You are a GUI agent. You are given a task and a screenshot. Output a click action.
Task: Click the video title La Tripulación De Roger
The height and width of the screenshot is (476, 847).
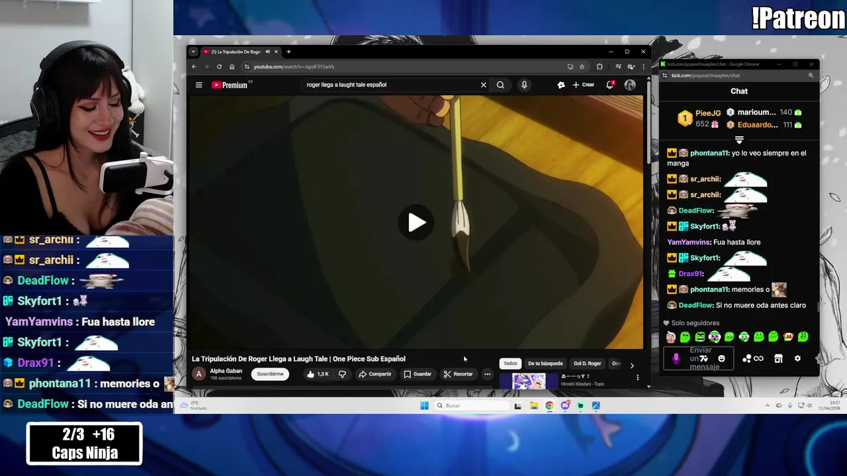click(x=298, y=359)
